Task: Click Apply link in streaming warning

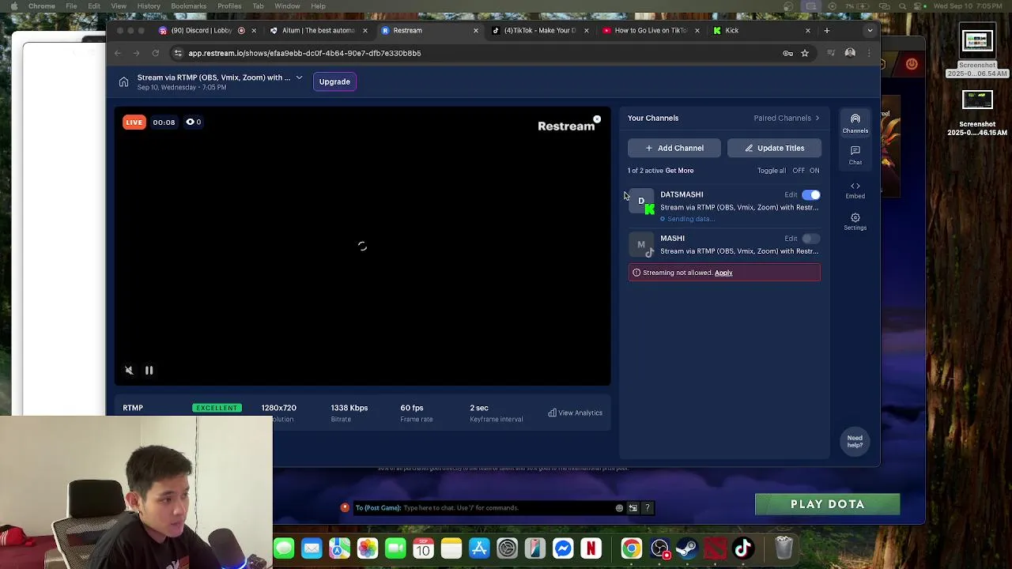Action: (x=723, y=273)
